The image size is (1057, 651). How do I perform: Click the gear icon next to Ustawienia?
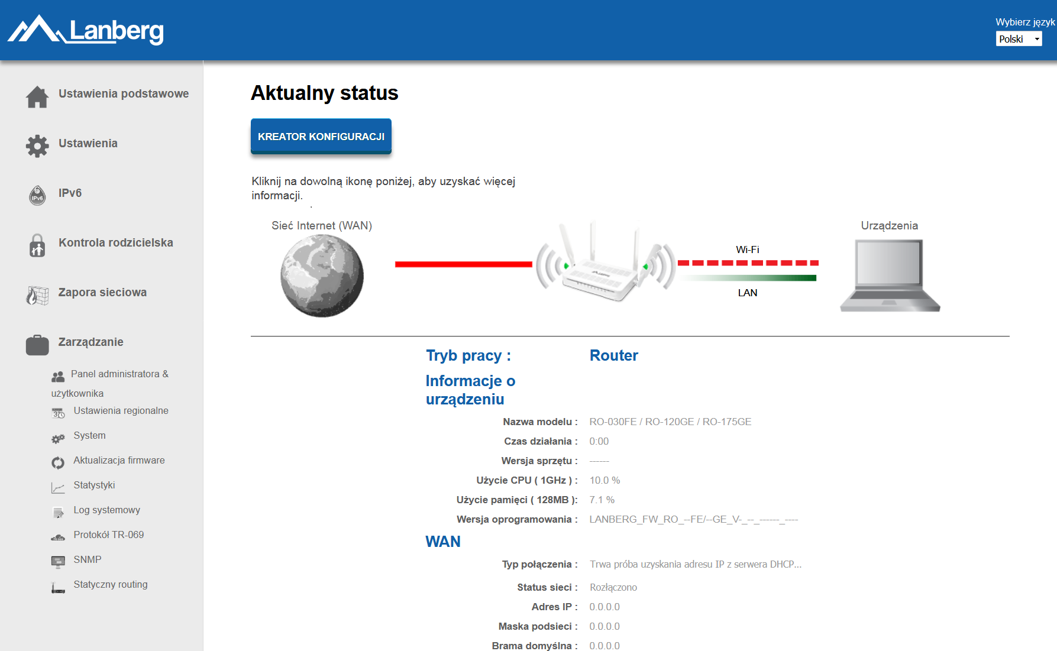point(37,146)
